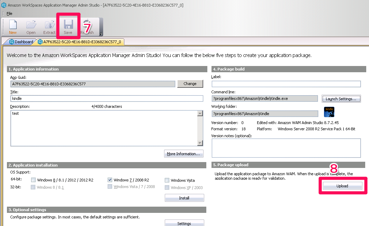369x226 pixels.
Task: Open Launch Settings dialog
Action: (x=341, y=99)
